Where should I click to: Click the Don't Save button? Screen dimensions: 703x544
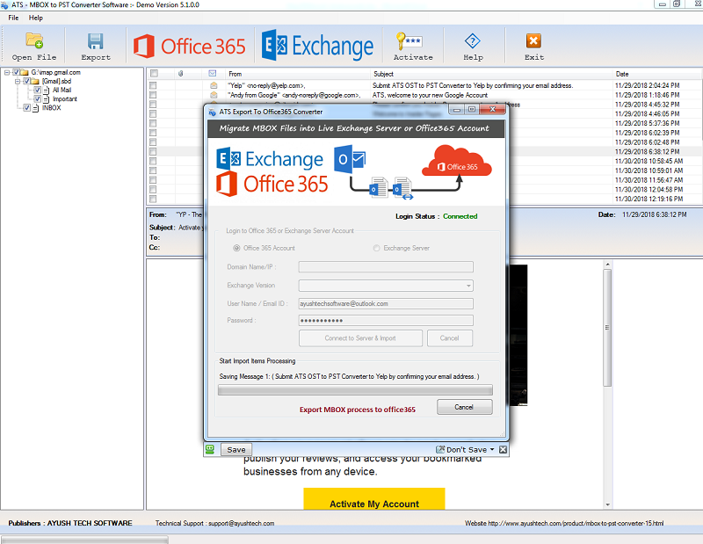[x=462, y=449]
